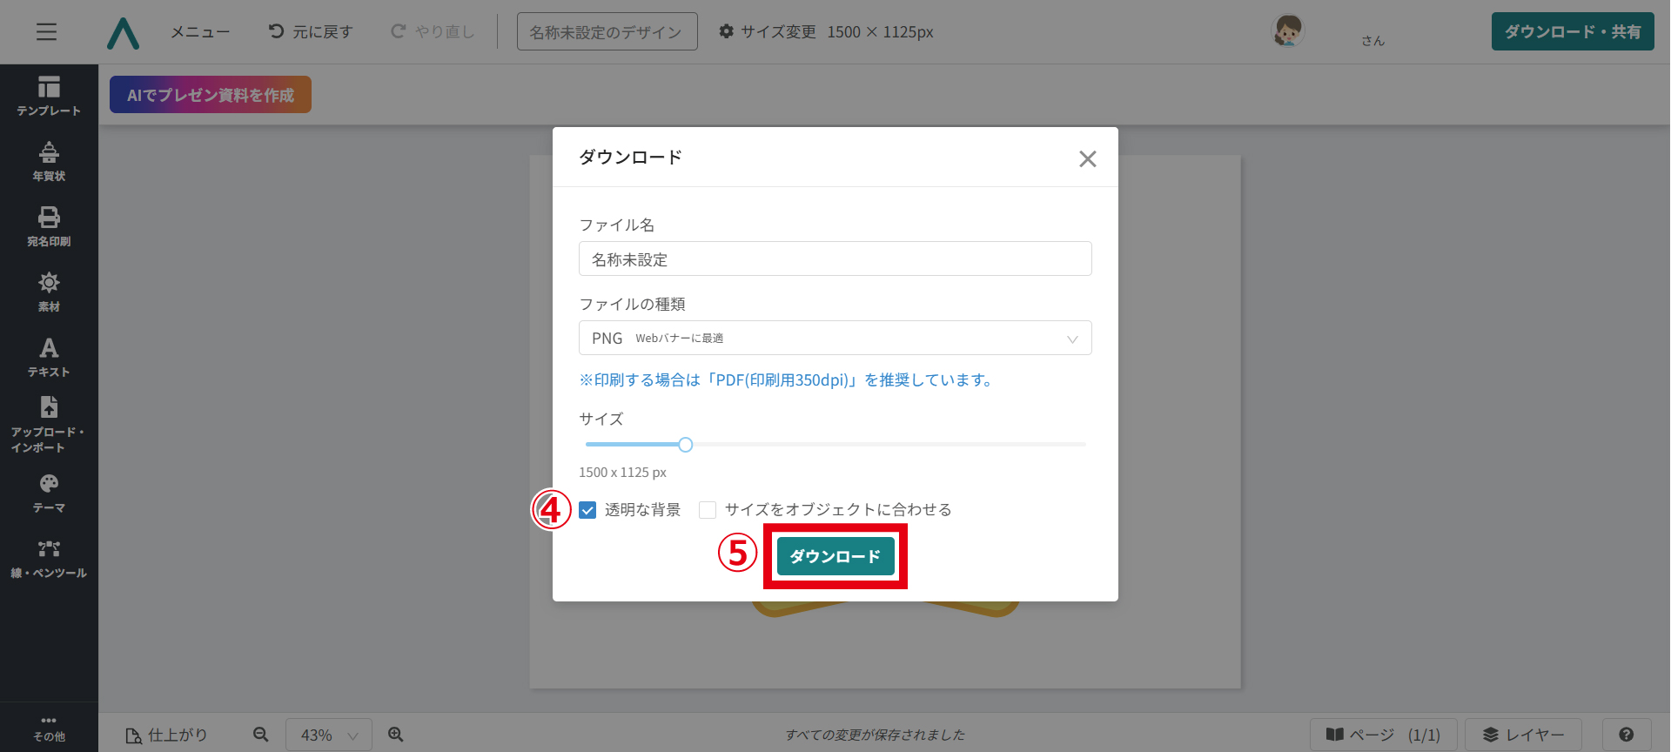The width and height of the screenshot is (1671, 752).
Task: Select the テキスト text tool
Action: [49, 357]
